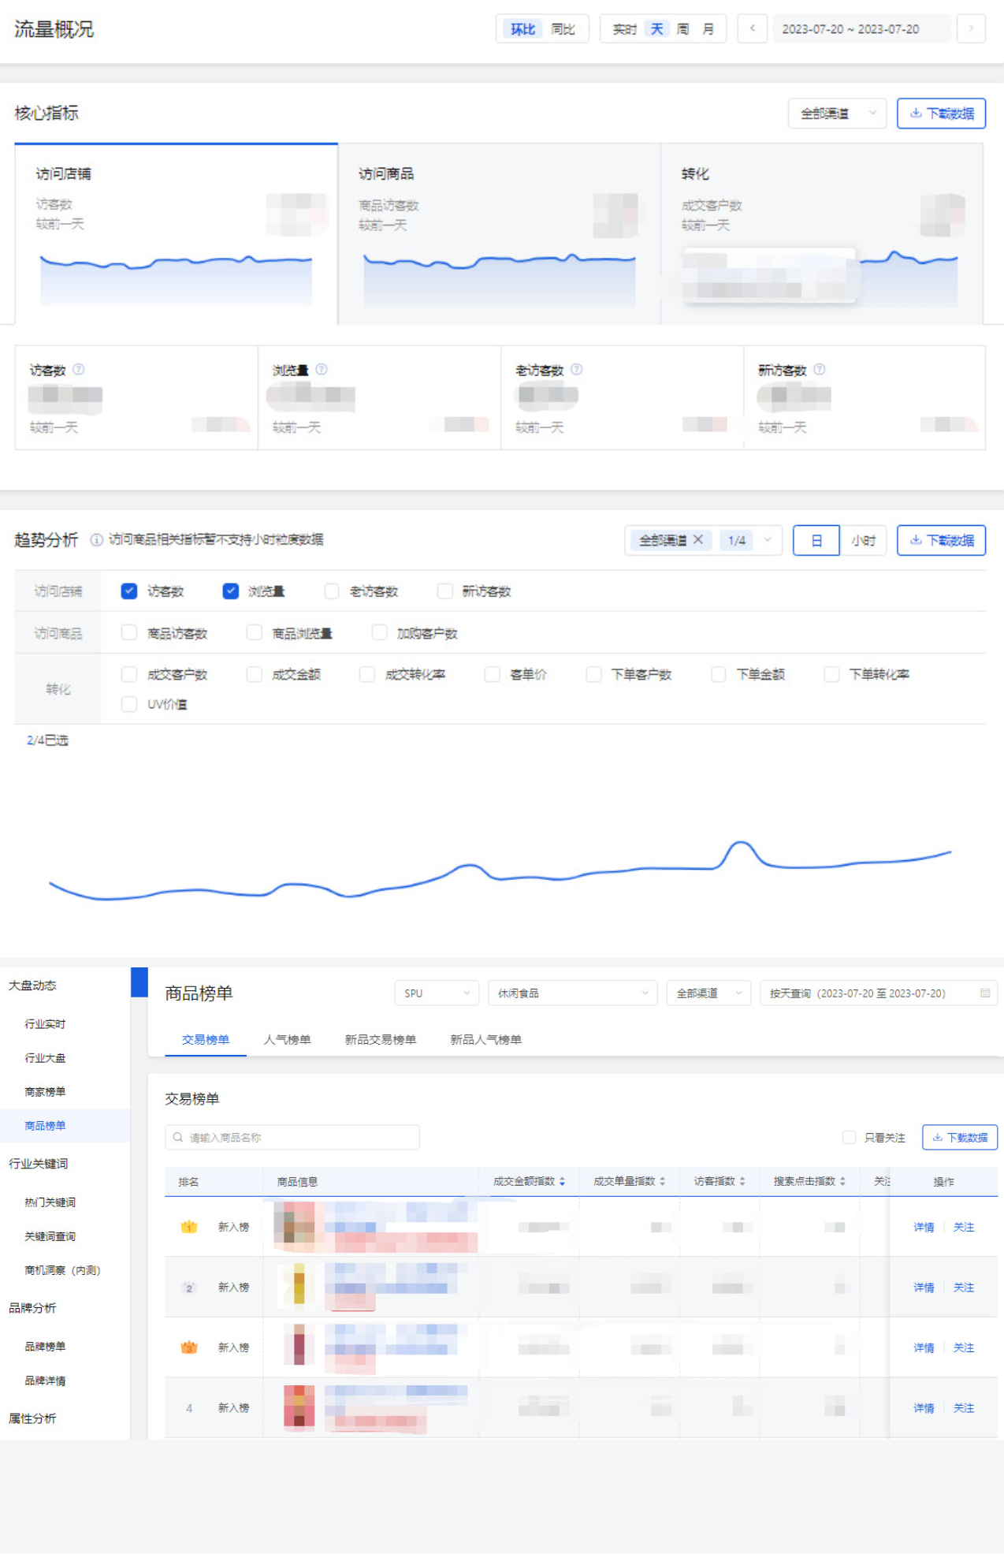Switch trend granularity to 小时

coord(863,540)
